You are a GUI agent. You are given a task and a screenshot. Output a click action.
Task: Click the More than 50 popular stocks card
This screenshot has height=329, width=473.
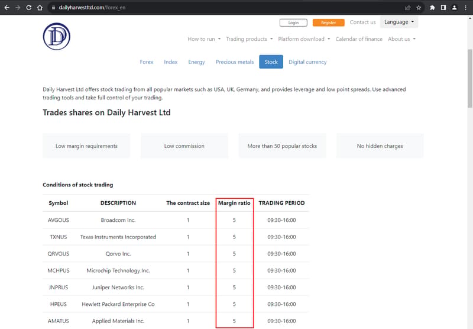click(x=282, y=146)
